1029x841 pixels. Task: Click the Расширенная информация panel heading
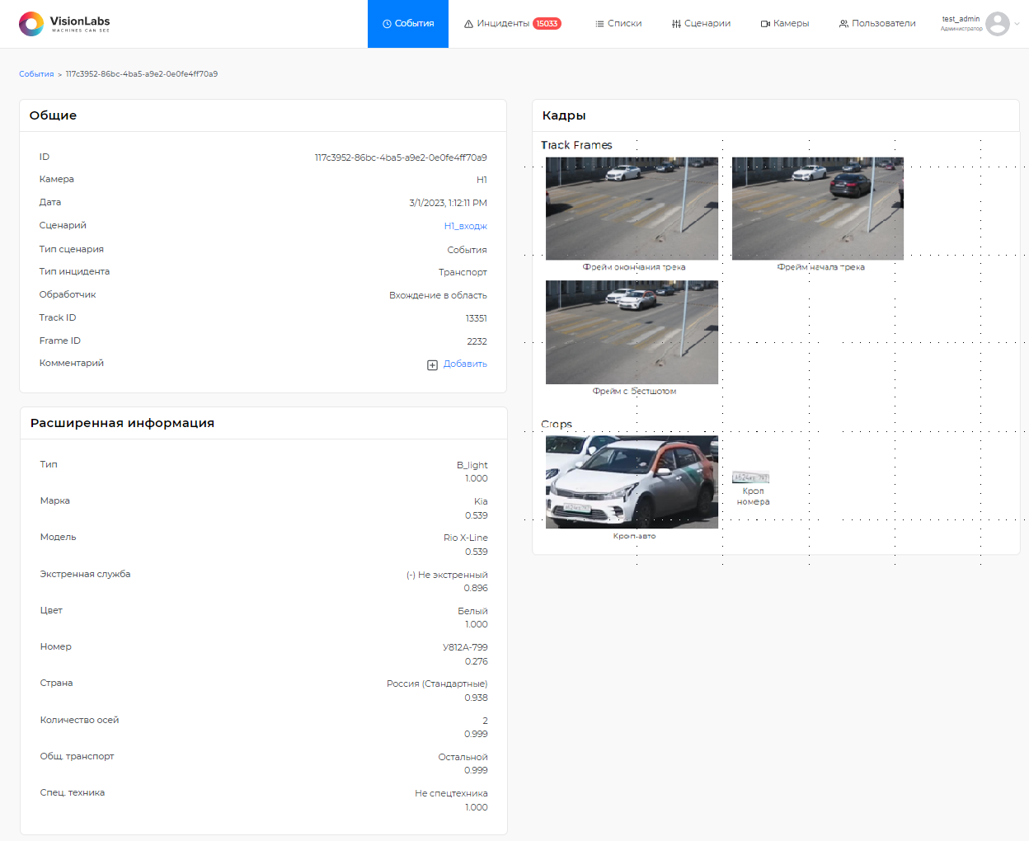coord(122,423)
